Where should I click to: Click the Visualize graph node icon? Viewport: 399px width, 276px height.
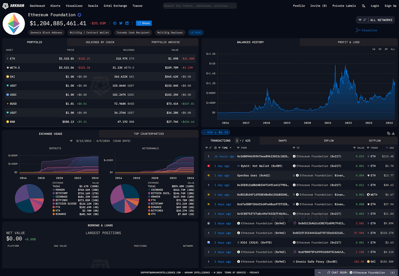point(358,30)
